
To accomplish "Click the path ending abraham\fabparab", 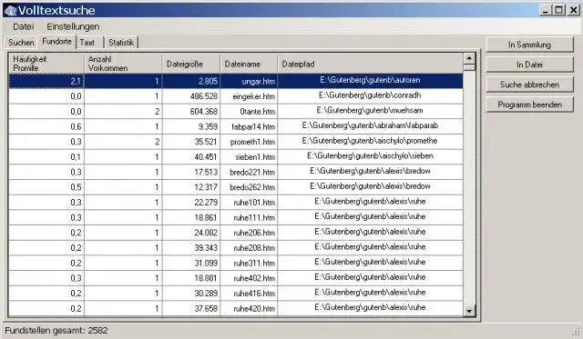I will [x=370, y=125].
